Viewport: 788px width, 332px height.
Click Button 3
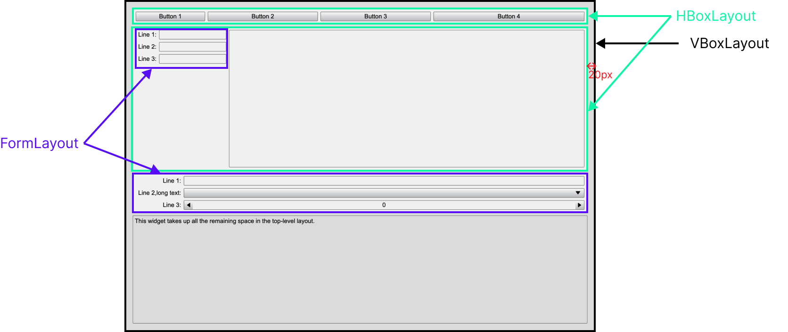coord(375,17)
